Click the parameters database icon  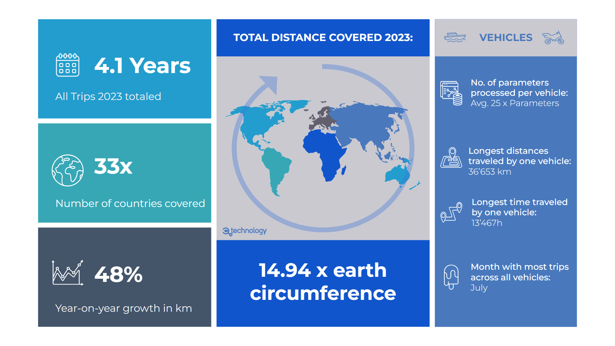pos(451,93)
